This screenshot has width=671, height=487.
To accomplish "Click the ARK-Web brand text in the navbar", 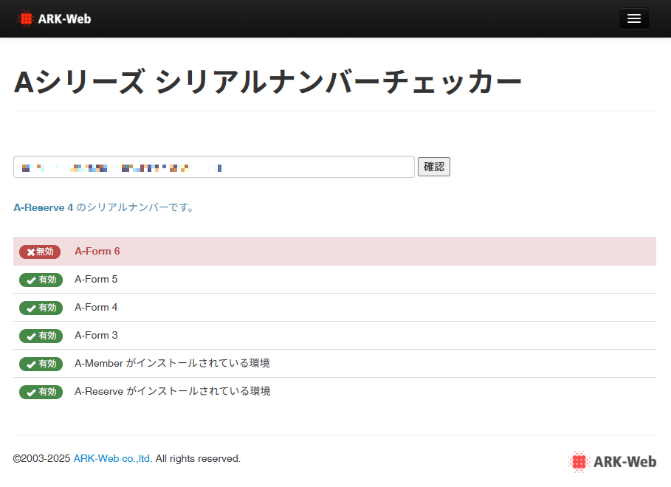I will [66, 18].
